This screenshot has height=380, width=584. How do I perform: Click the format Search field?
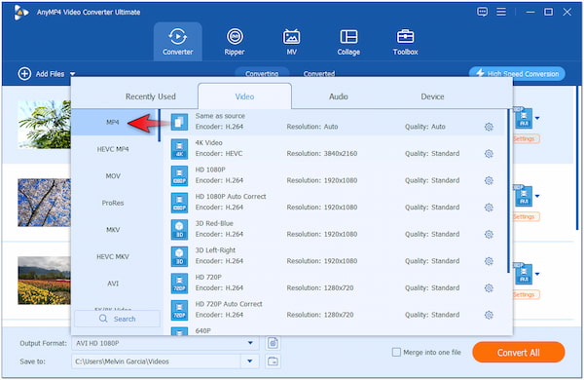pos(117,319)
